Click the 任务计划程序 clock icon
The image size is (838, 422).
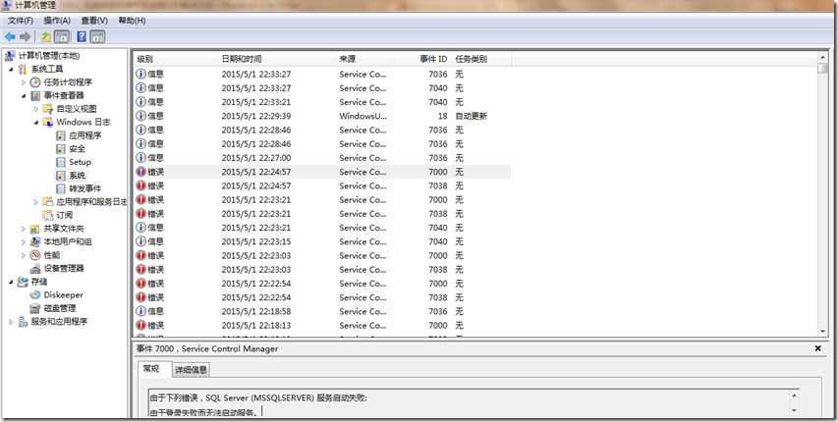pyautogui.click(x=35, y=82)
